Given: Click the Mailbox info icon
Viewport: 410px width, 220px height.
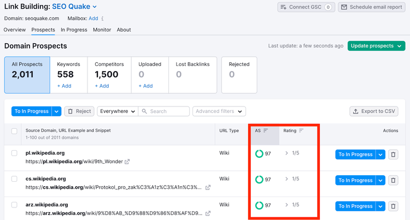Looking at the screenshot, I should [102, 19].
